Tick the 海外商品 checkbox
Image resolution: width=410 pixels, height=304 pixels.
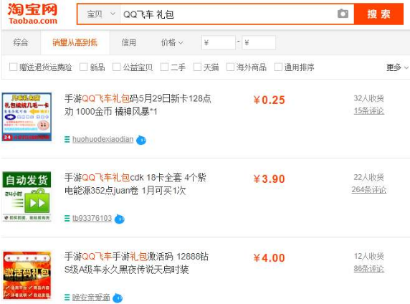(x=230, y=67)
